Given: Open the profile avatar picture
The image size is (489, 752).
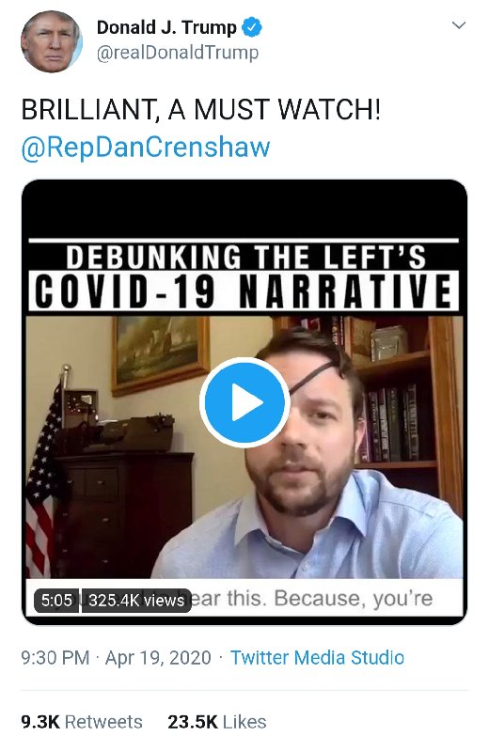Looking at the screenshot, I should (52, 41).
